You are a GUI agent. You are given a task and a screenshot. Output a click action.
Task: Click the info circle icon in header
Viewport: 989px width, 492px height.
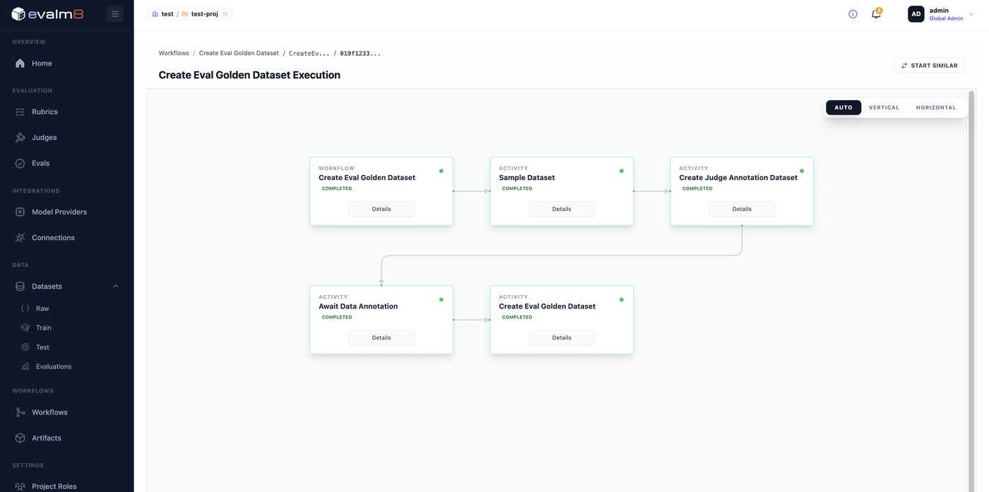coord(853,14)
